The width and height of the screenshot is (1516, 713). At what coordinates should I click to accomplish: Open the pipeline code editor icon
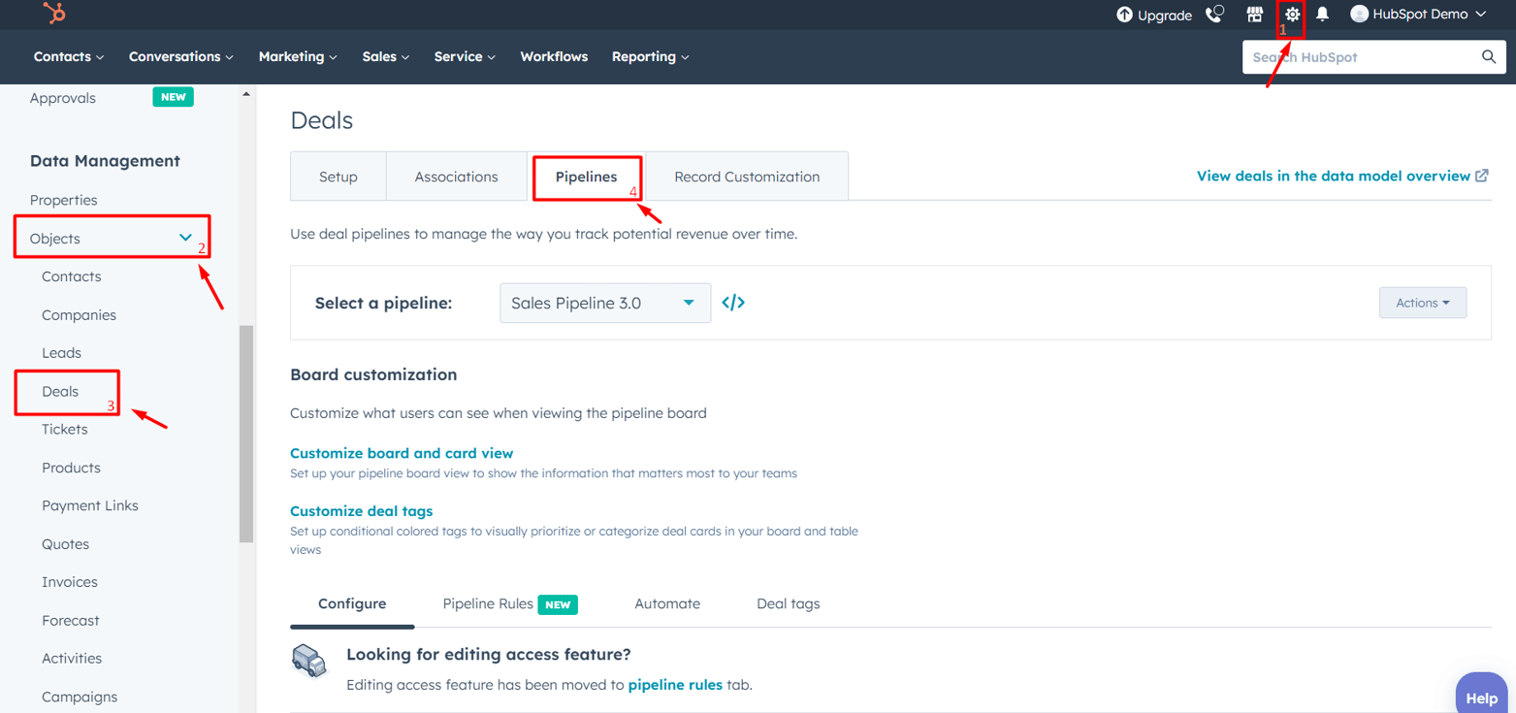click(x=733, y=302)
